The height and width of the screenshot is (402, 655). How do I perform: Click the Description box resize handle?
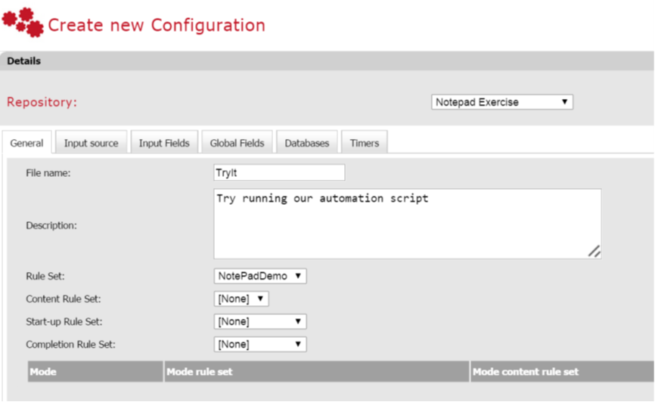594,252
